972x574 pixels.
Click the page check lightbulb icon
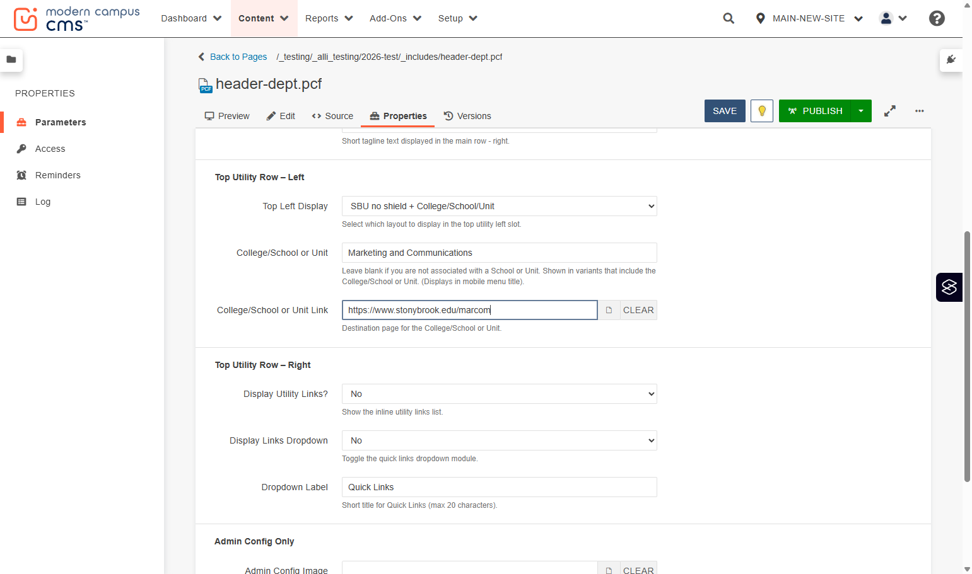click(762, 111)
